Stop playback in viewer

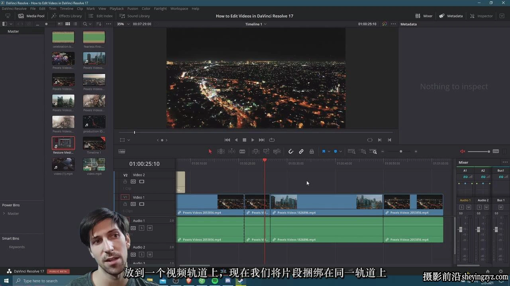point(244,140)
